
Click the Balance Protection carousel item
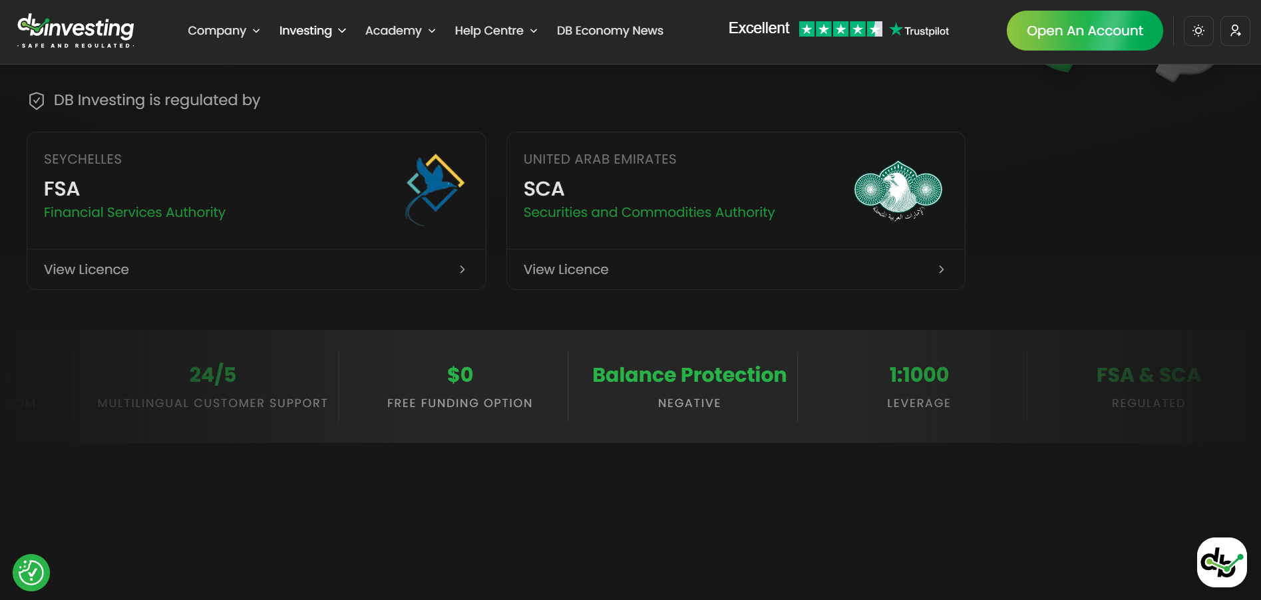(x=689, y=386)
